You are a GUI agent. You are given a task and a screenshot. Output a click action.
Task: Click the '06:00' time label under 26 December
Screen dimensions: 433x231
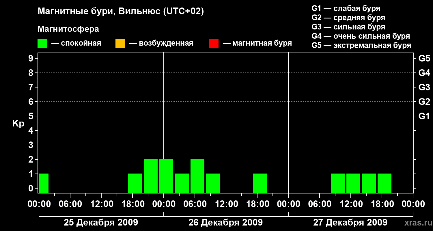[x=195, y=204]
